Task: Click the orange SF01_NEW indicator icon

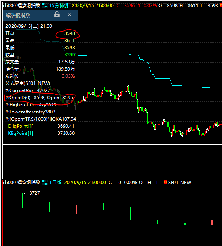Action: coord(165,182)
